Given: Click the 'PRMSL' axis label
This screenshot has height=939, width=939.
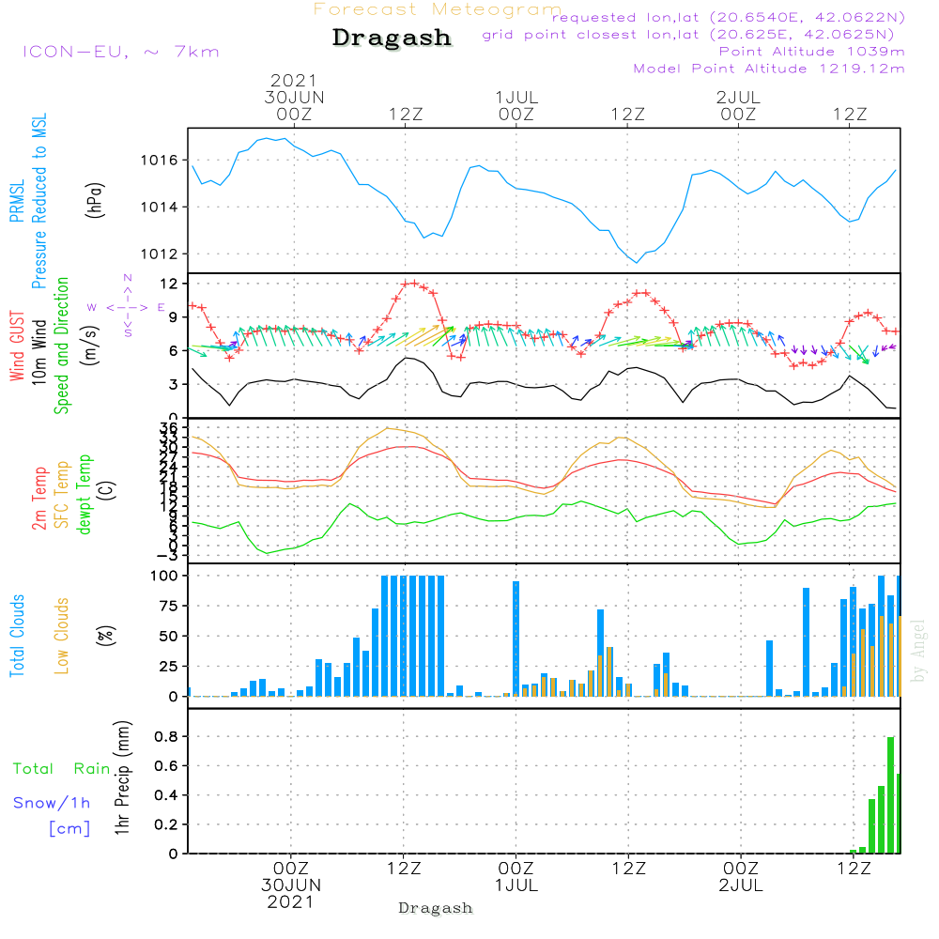Looking at the screenshot, I should tap(17, 201).
